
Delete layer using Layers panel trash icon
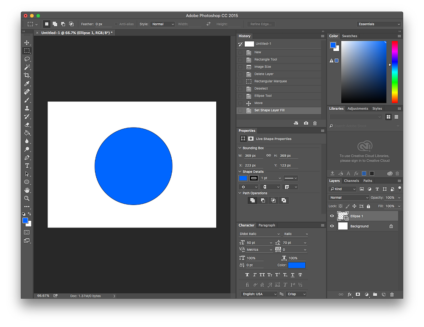(392, 294)
